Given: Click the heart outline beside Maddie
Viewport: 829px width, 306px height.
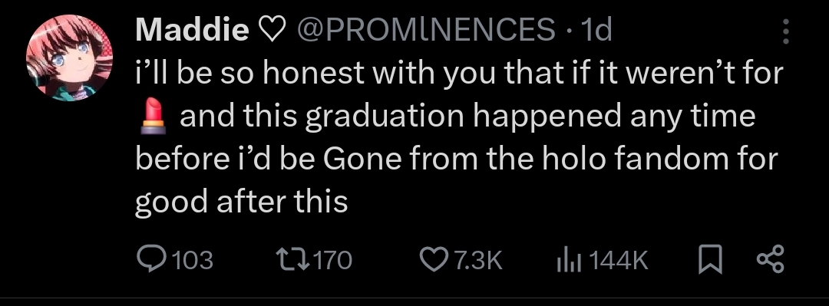Looking at the screenshot, I should click(x=273, y=30).
